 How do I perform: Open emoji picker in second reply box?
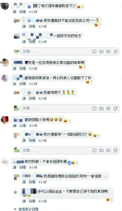pos(94,108)
